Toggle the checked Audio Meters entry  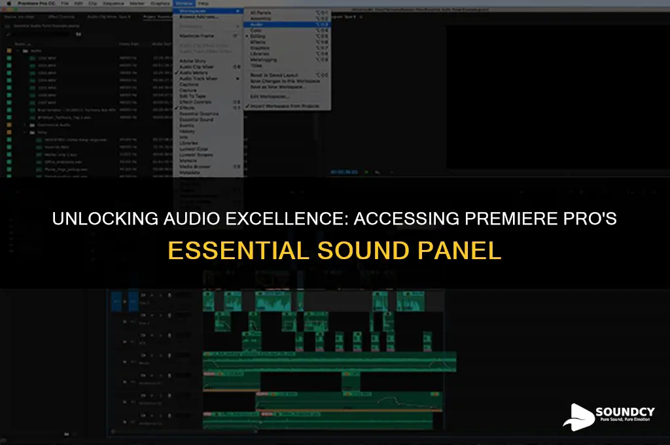(208, 73)
